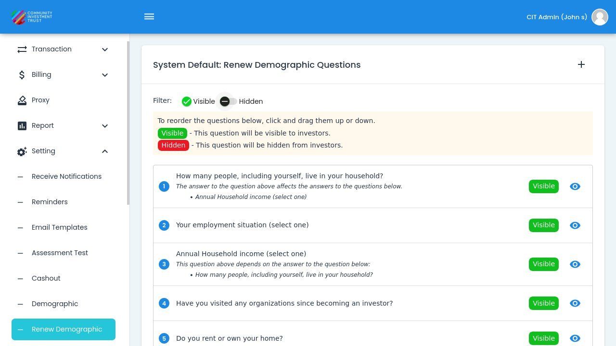
Task: Click the Visible button on question four
Action: pos(543,303)
